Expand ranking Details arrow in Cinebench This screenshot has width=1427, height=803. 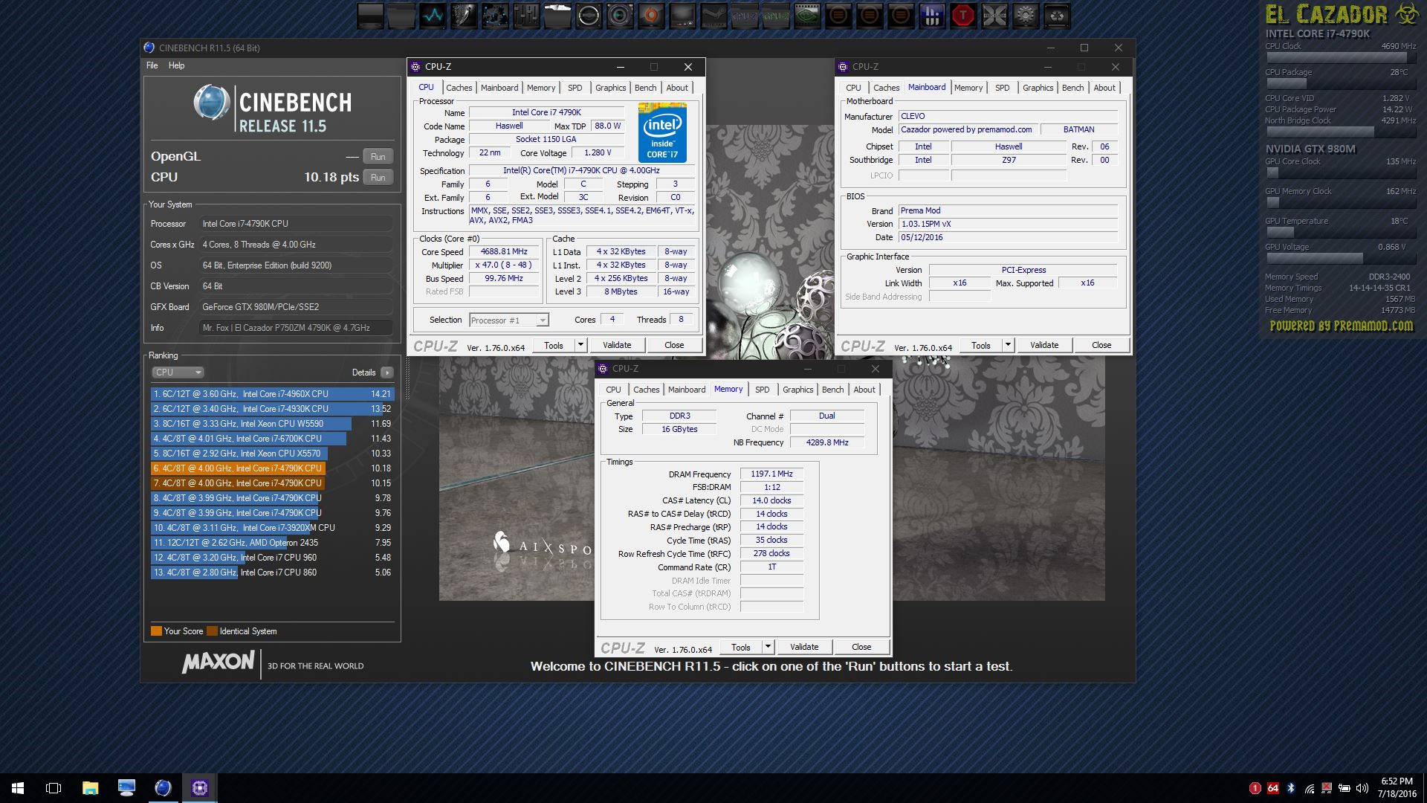pos(386,373)
